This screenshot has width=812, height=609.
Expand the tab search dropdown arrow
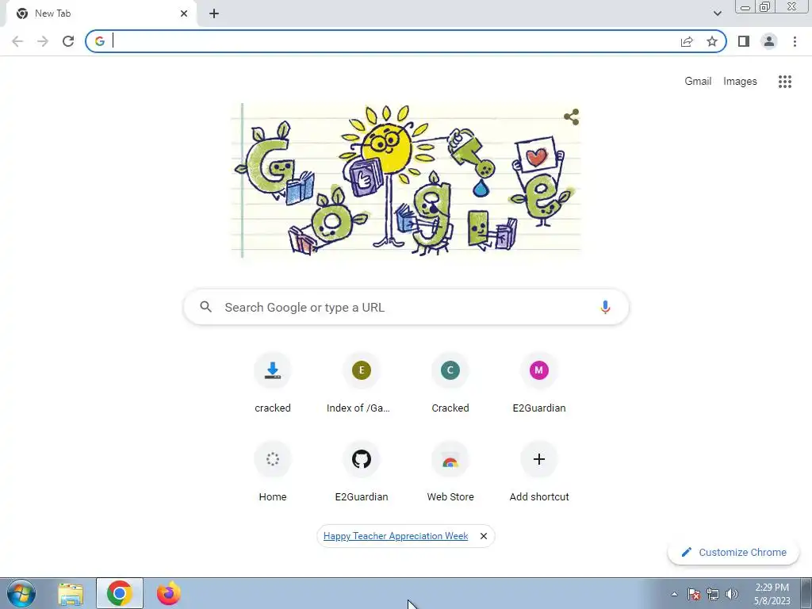pyautogui.click(x=717, y=13)
